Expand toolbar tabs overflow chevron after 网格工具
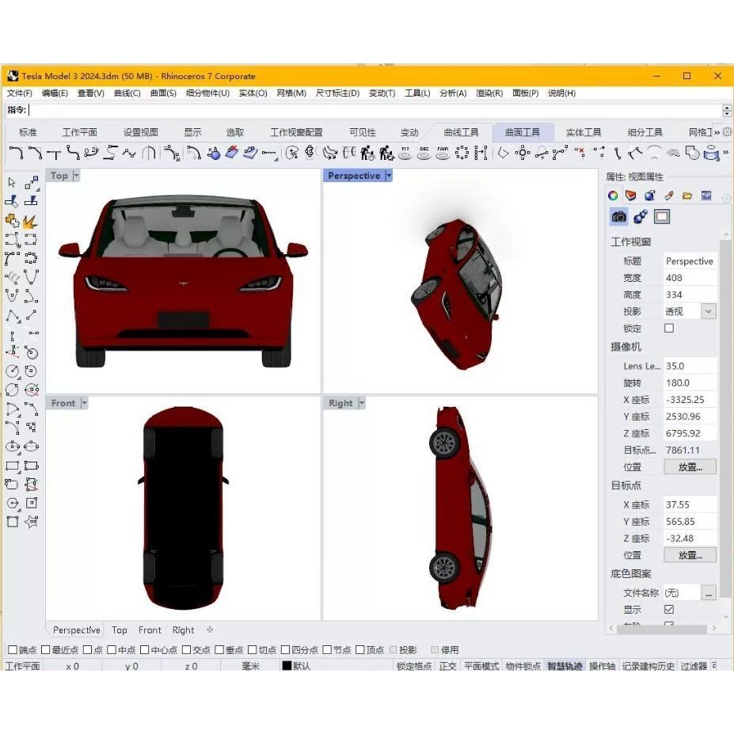Screen dimensions: 734x734 click(x=717, y=132)
